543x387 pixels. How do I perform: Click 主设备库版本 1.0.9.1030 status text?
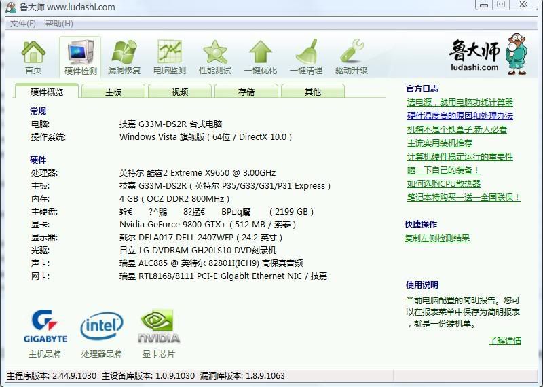[148, 376]
